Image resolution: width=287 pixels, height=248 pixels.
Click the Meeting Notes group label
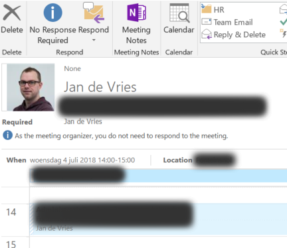(136, 52)
